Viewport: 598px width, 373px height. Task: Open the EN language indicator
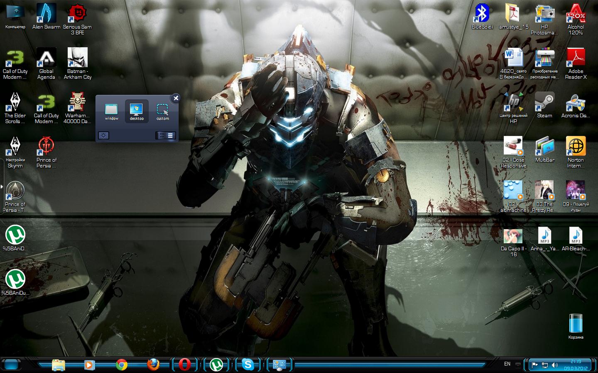coord(507,364)
